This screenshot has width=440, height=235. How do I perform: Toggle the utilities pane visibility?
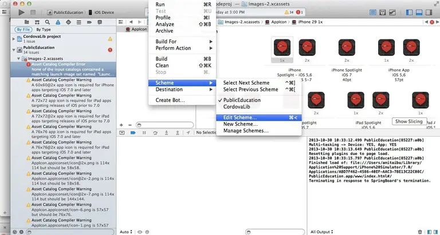point(429,13)
